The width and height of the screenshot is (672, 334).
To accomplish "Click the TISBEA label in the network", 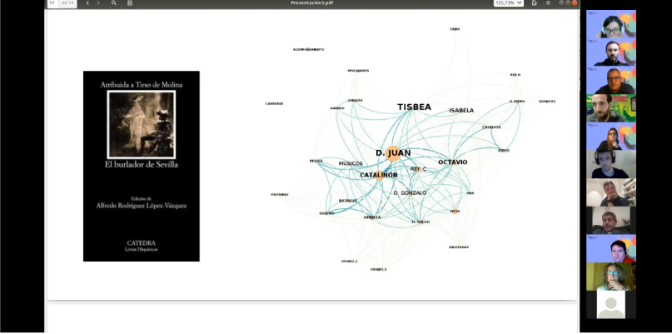I will tap(414, 107).
